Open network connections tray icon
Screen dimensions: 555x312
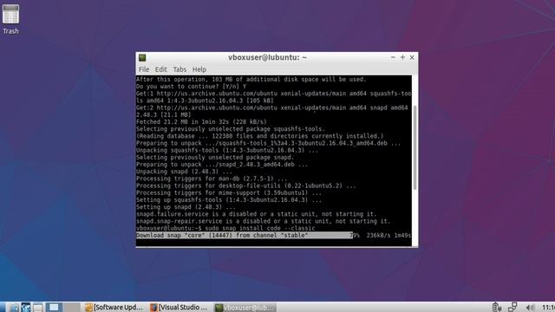coord(513,307)
